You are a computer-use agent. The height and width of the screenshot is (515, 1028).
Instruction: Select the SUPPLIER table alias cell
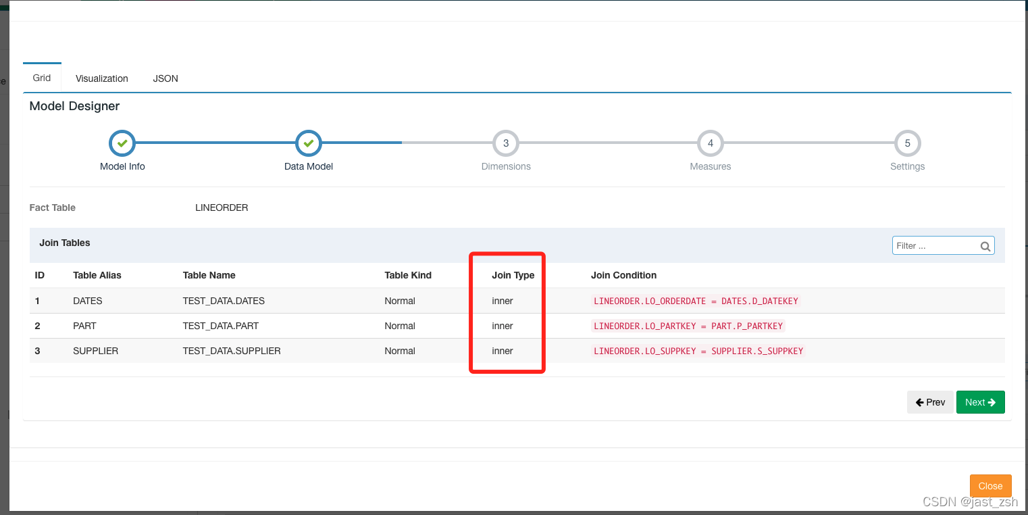click(96, 351)
